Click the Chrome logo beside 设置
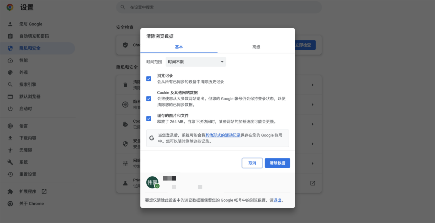The image size is (435, 223). (x=10, y=7)
